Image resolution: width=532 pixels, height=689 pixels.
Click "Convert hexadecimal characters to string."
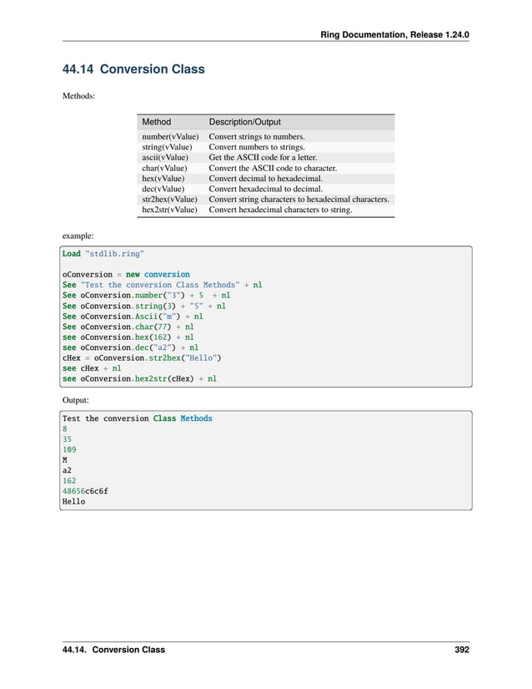point(280,210)
